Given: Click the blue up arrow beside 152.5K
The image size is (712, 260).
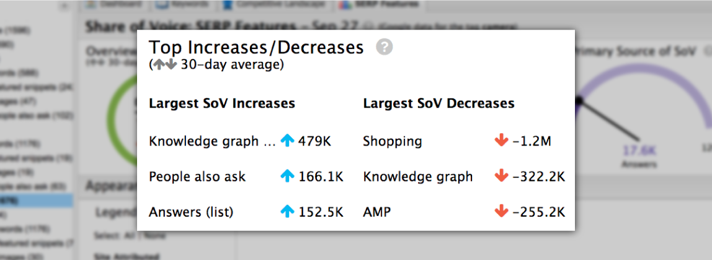Looking at the screenshot, I should point(287,212).
